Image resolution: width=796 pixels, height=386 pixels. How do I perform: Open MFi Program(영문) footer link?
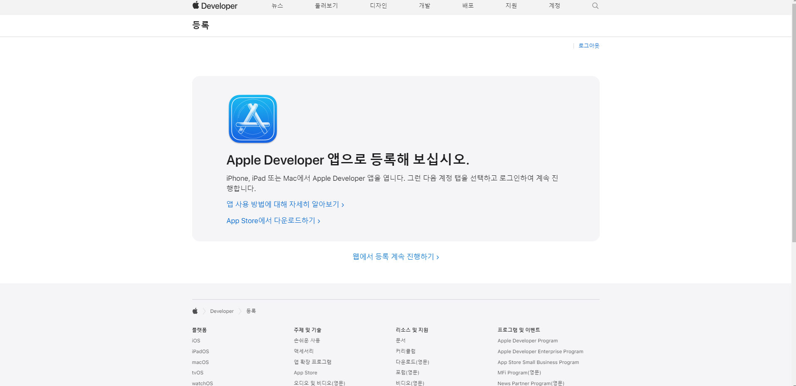(x=519, y=373)
